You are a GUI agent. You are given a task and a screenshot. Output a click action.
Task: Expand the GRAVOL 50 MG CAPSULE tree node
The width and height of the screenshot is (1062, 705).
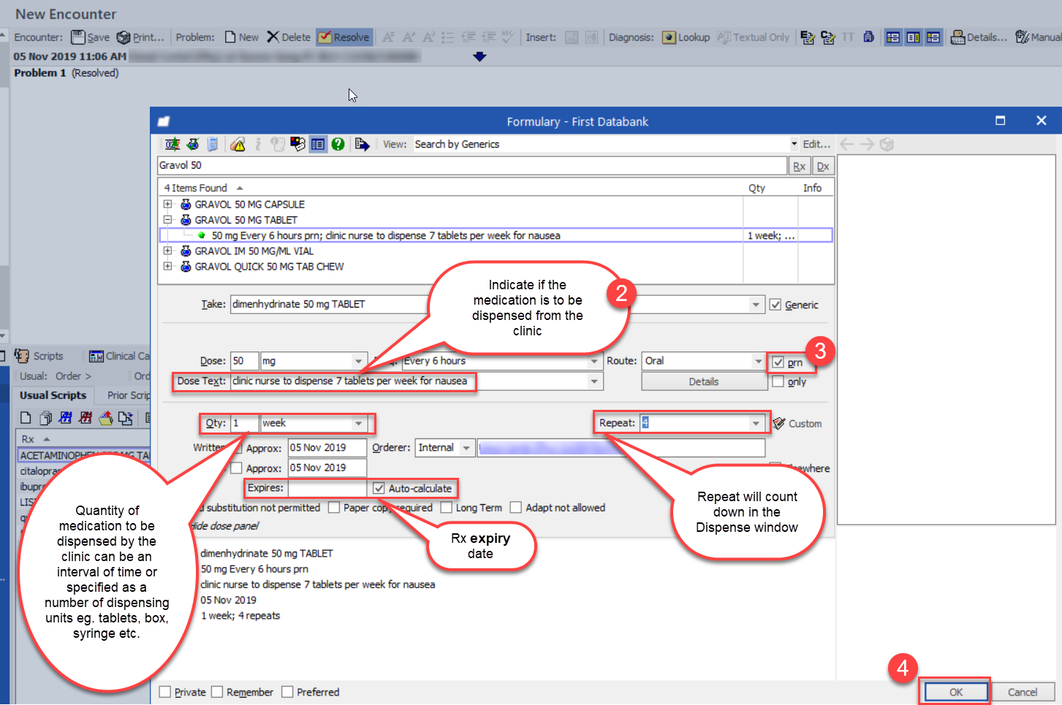click(x=167, y=205)
